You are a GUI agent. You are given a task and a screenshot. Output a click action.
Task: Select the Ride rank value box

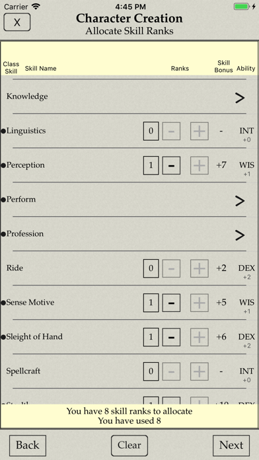tap(151, 268)
